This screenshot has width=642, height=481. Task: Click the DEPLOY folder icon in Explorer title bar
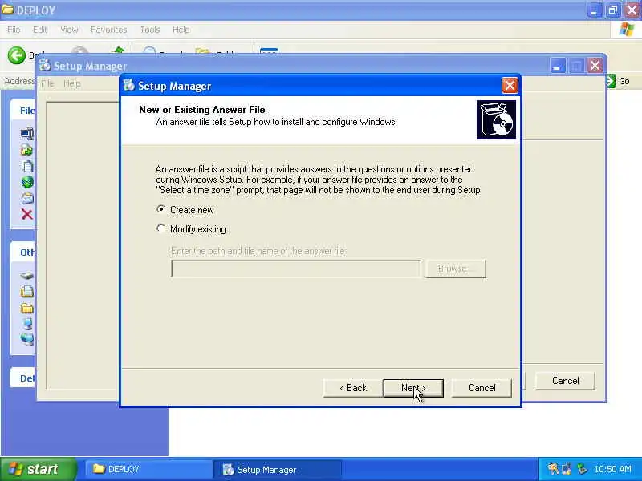tap(8, 10)
